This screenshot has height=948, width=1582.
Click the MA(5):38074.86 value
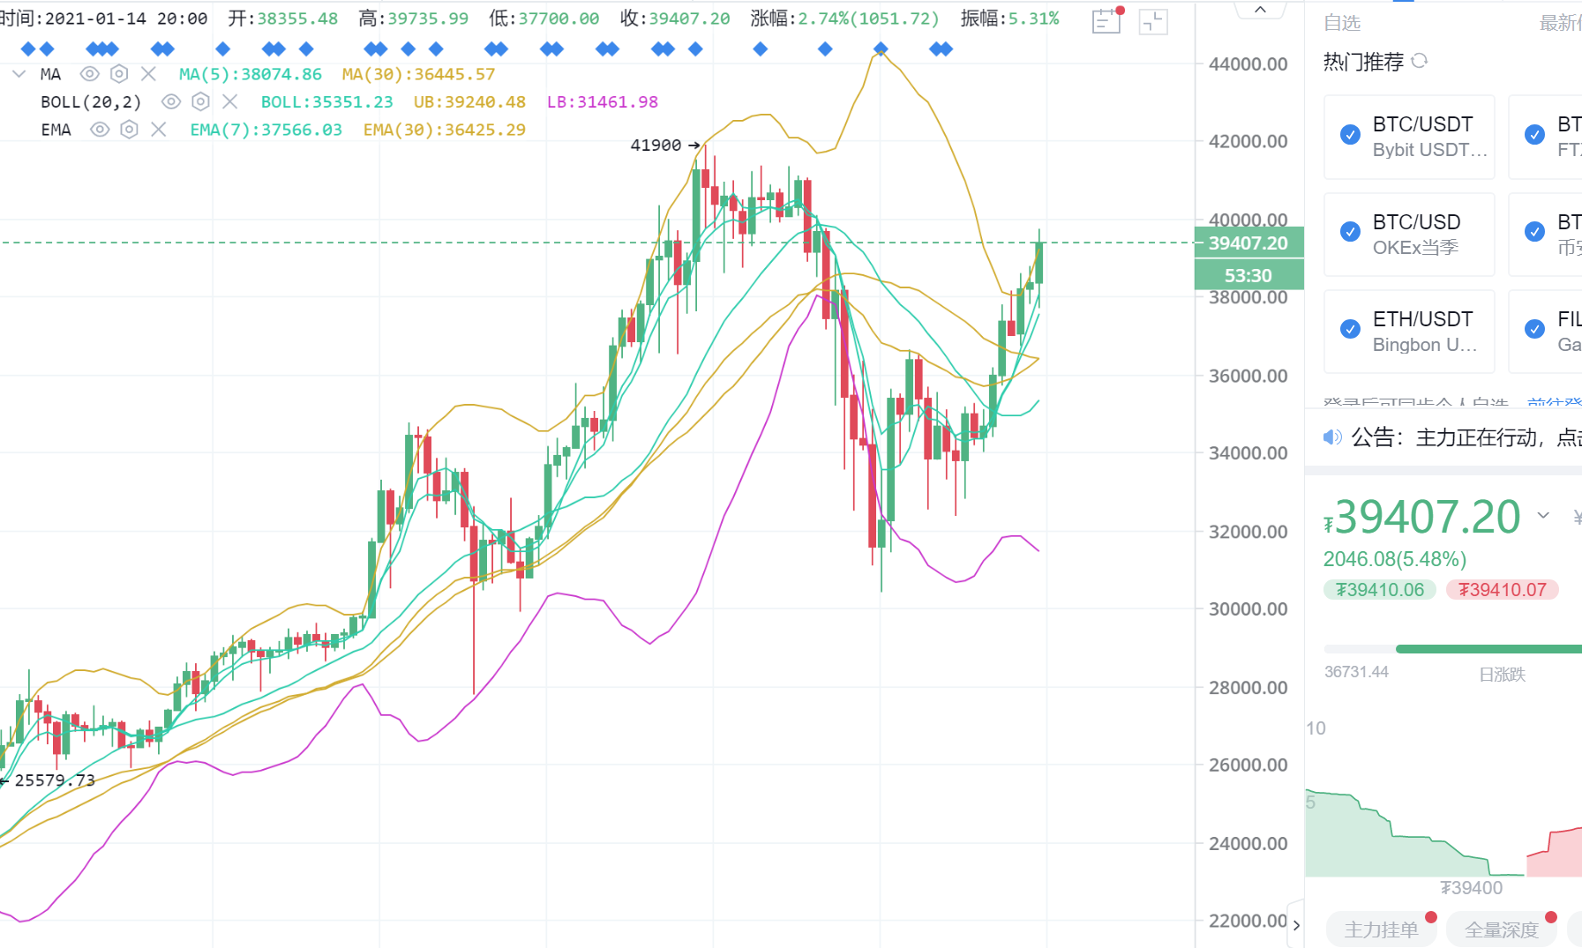250,74
